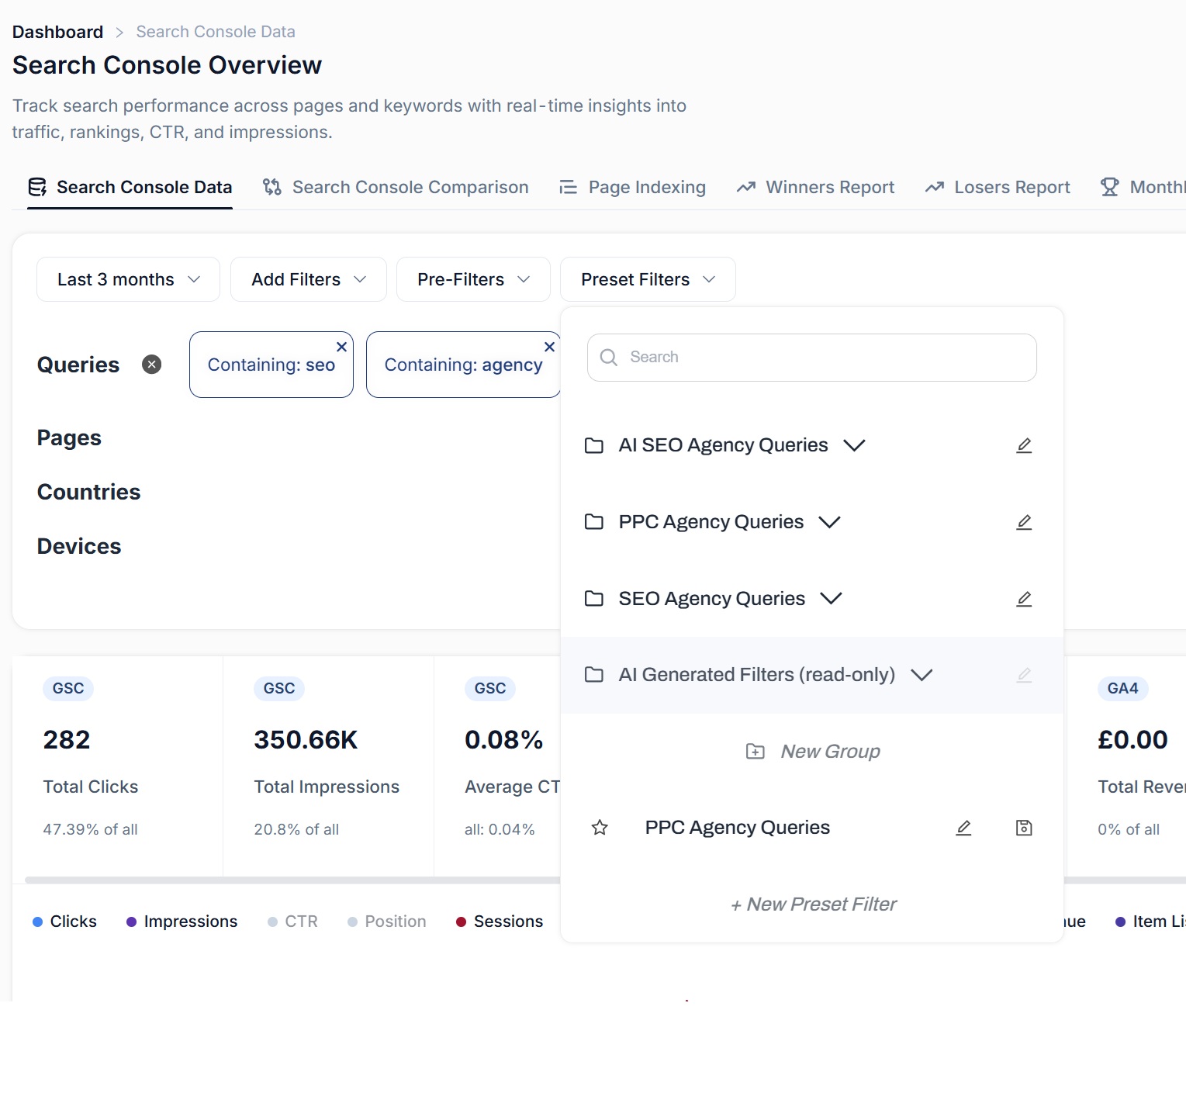Remove the 'Containing: seo' filter chip

(341, 347)
